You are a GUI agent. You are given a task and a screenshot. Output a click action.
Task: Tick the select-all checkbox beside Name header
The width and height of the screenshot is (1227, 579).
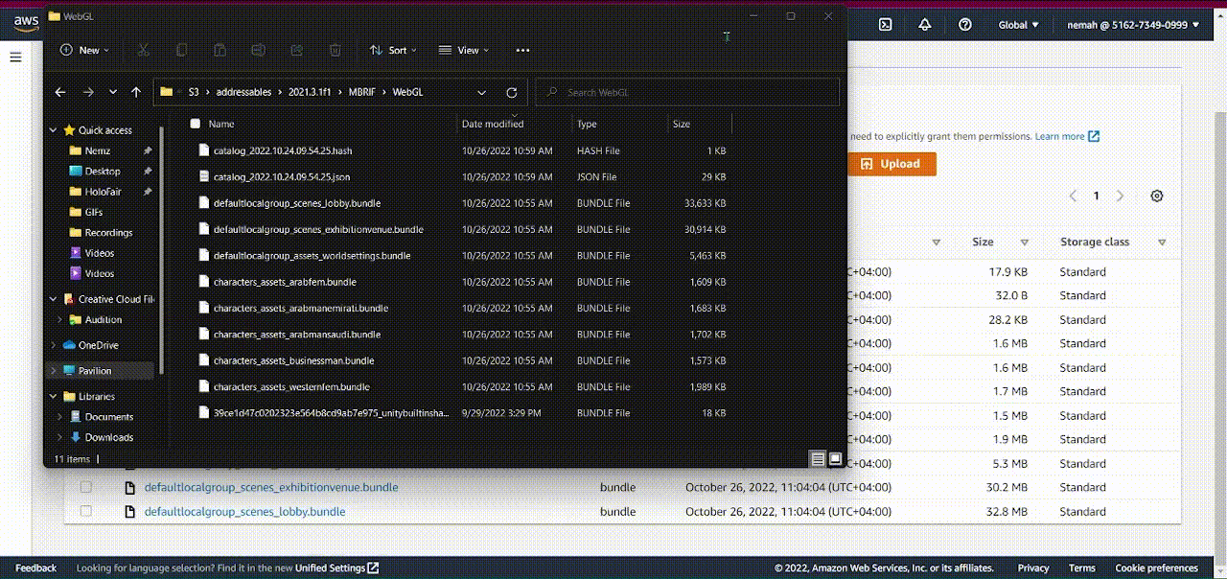click(196, 124)
